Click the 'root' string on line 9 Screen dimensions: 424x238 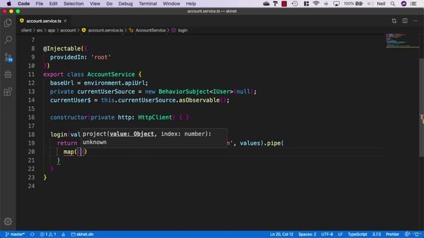(101, 58)
